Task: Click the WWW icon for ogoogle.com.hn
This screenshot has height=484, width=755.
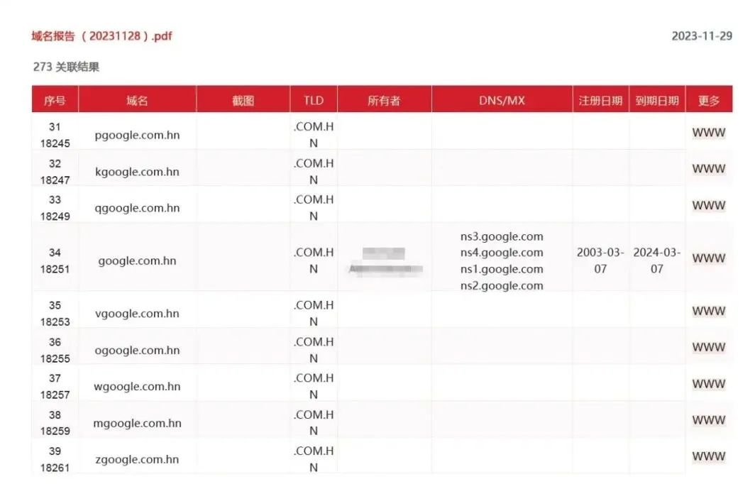Action: [x=708, y=348]
